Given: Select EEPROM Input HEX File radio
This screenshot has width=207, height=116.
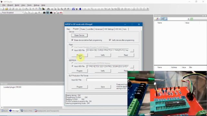Looking at the screenshot, I should click(x=72, y=66).
